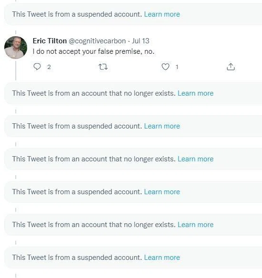Viewport: 262px width, 278px height.
Task: Click Learn more in the topmost suspended account notice
Action: pos(162,14)
